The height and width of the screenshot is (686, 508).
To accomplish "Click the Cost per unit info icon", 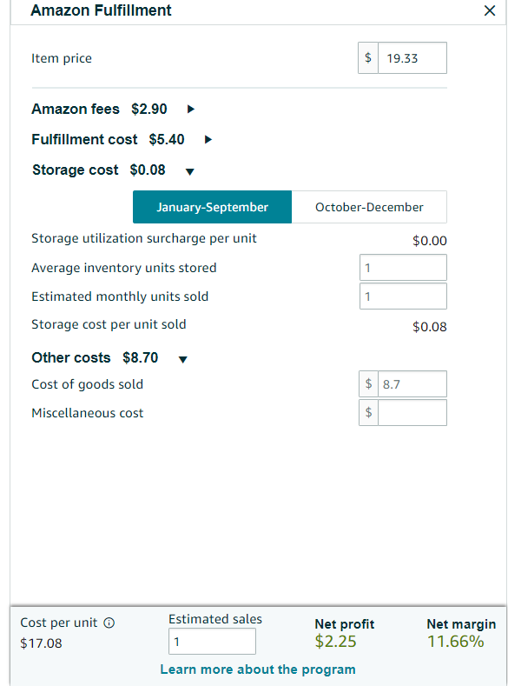I will (x=109, y=623).
